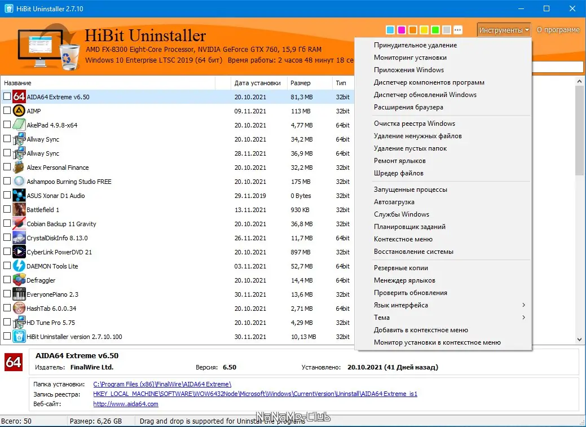
Task: Click the Alzex Personal Finance icon
Action: pos(19,167)
